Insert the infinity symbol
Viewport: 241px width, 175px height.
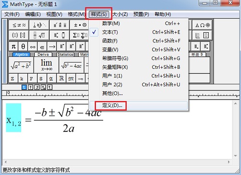tap(33, 47)
